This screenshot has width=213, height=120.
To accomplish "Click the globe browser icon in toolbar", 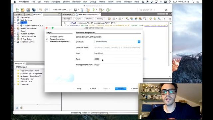I will point(76,10).
